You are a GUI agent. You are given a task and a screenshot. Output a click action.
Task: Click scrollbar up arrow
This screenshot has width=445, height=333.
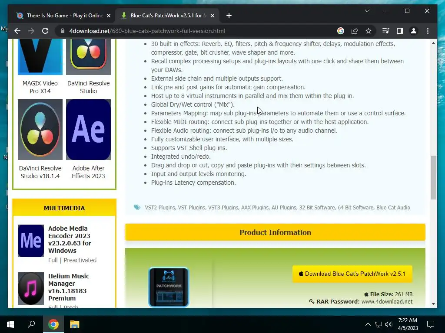click(433, 43)
